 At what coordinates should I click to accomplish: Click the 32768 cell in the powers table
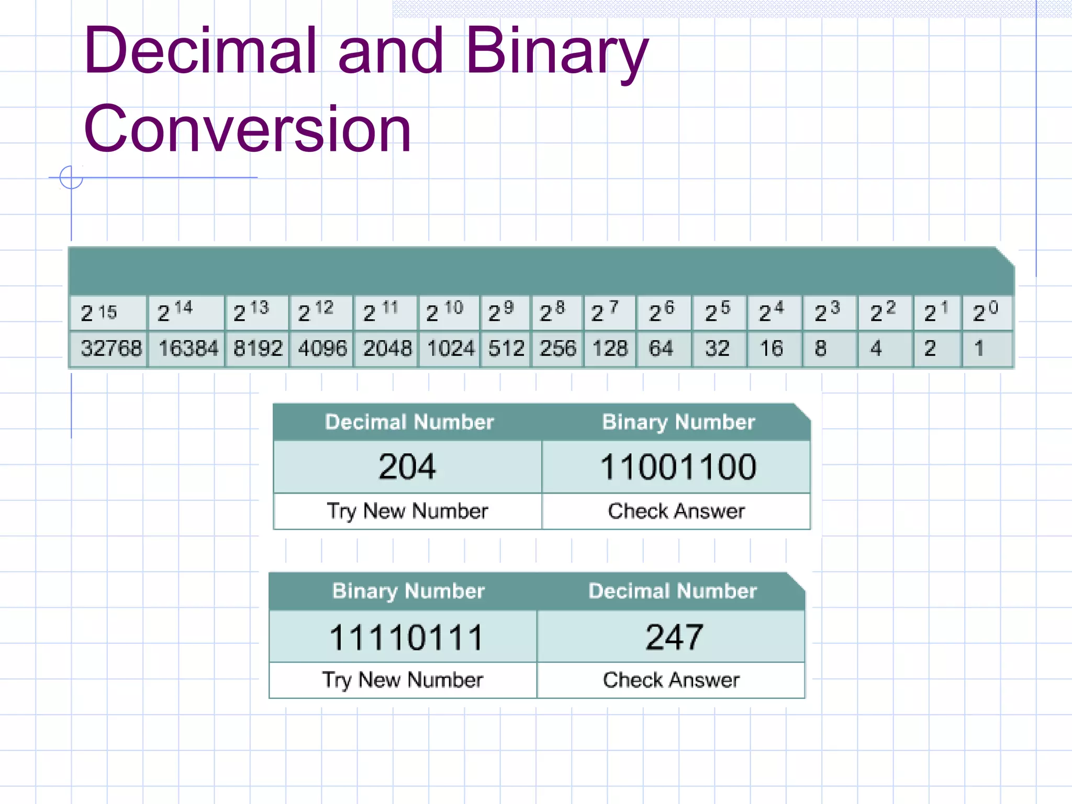(108, 349)
